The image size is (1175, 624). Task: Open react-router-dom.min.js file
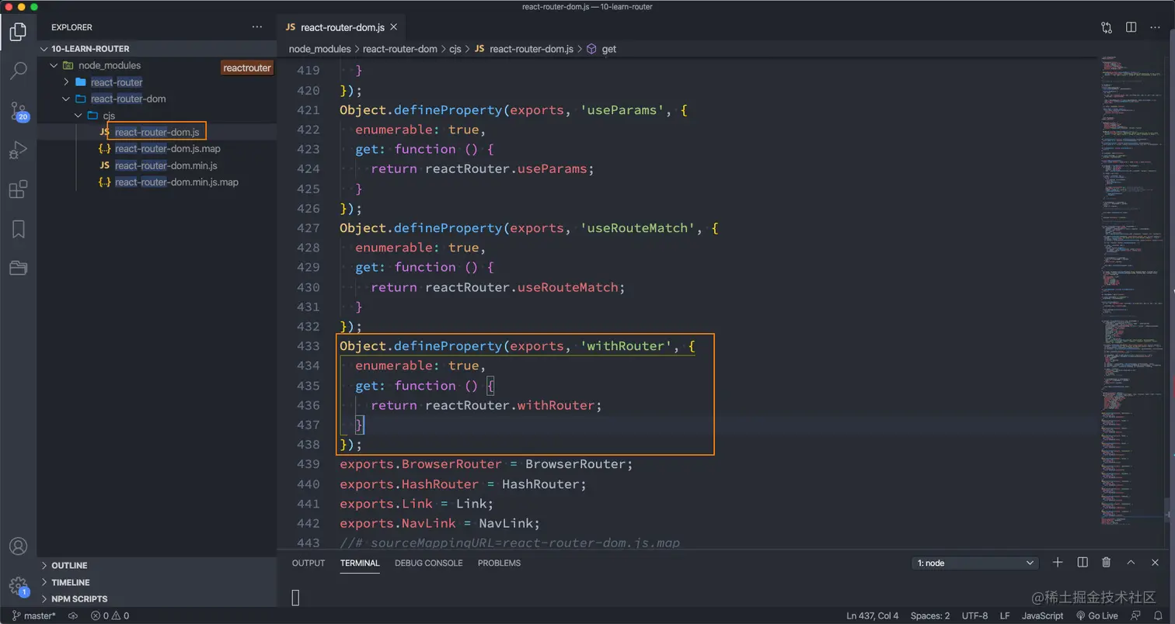click(x=166, y=165)
